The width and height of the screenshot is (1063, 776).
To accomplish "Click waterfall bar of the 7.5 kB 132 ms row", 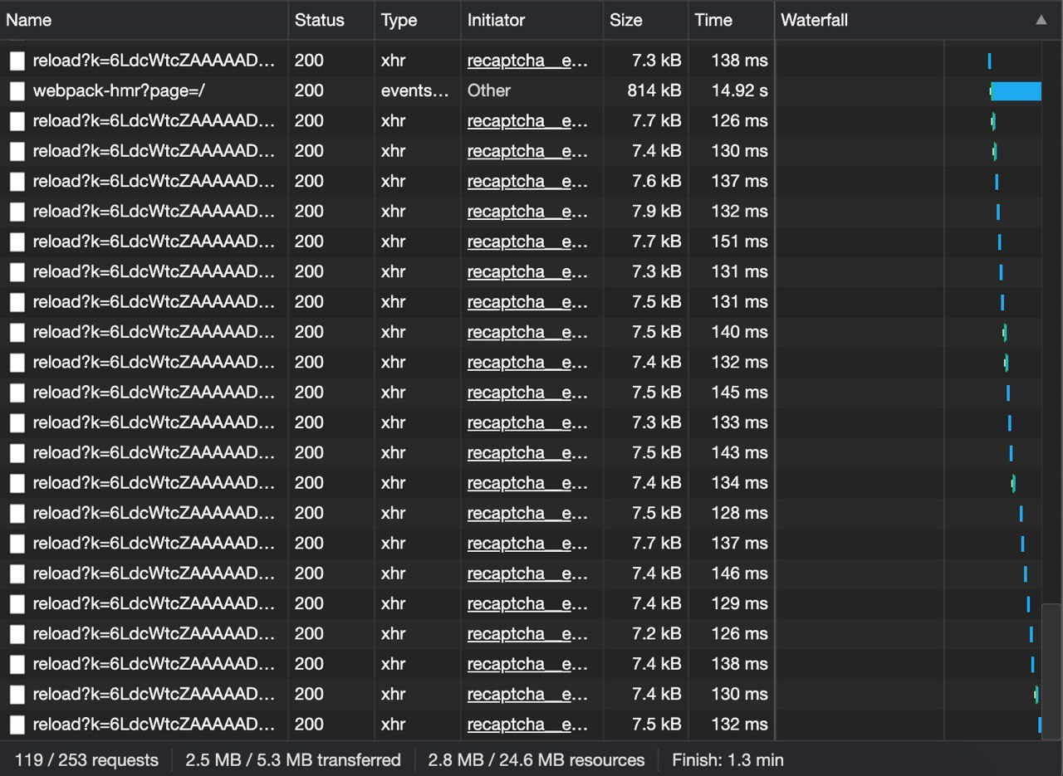I will point(1040,725).
